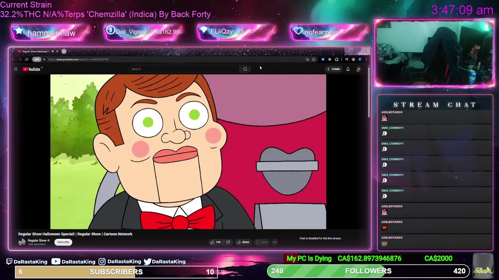This screenshot has width=499, height=280.
Task: Click the Create button on YouTube
Action: [x=333, y=69]
